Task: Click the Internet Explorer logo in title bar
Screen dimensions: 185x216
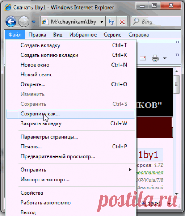Action: pyautogui.click(x=8, y=7)
